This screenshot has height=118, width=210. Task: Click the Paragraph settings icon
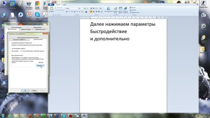coord(102,12)
